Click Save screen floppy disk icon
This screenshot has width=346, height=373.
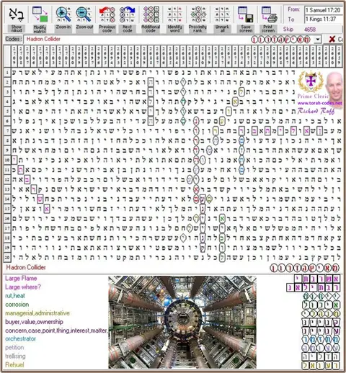(x=245, y=14)
